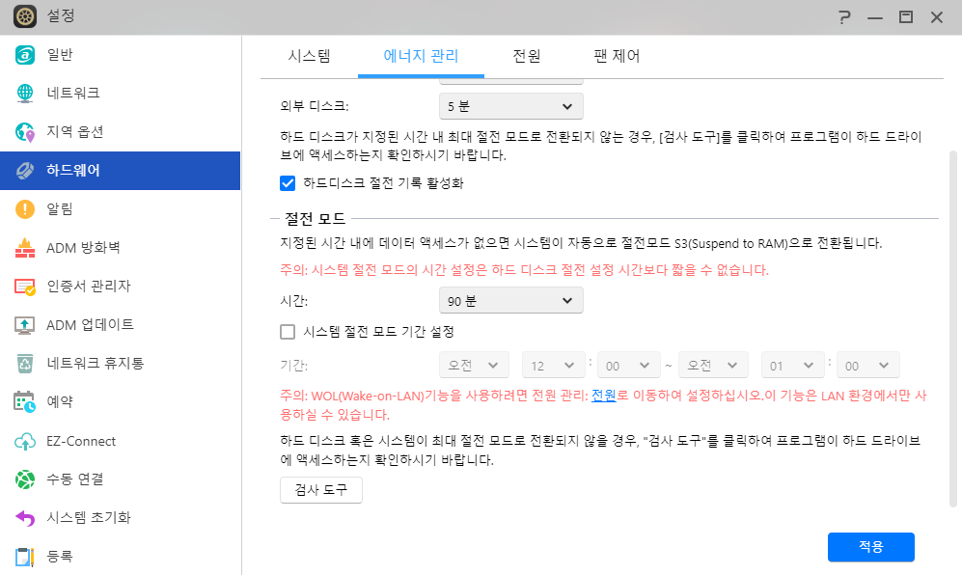Select 수동 연결 sidebar entry text
The height and width of the screenshot is (575, 962).
click(75, 479)
